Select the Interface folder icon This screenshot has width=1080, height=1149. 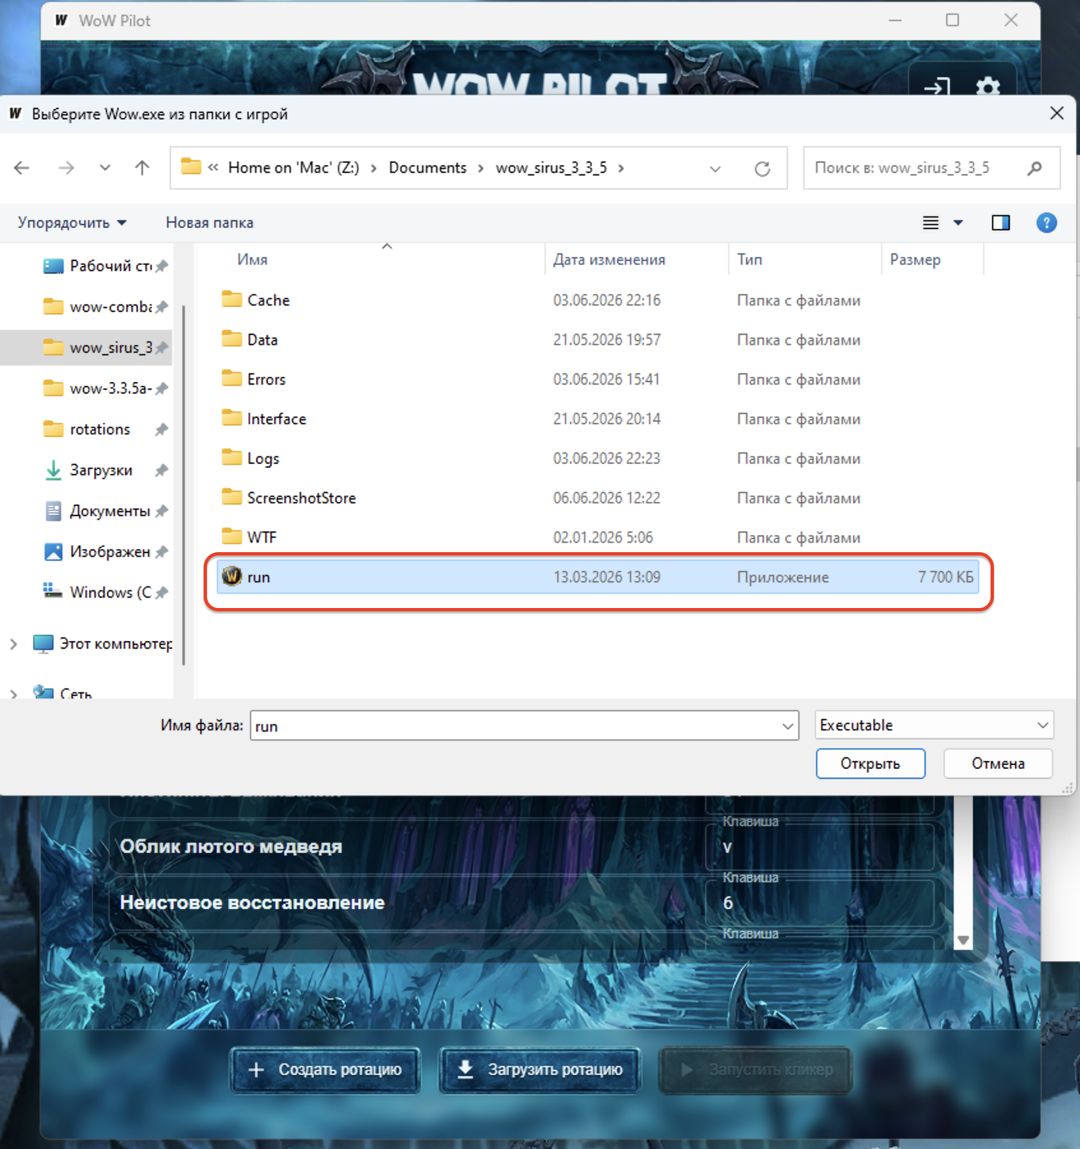coord(231,418)
